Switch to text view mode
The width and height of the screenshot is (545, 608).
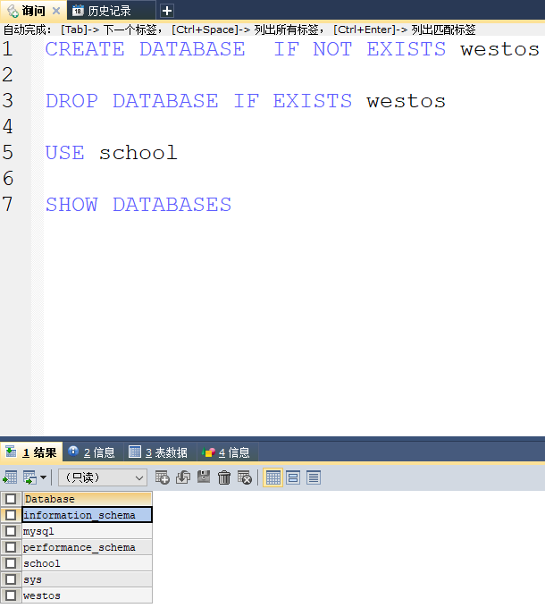click(x=314, y=477)
